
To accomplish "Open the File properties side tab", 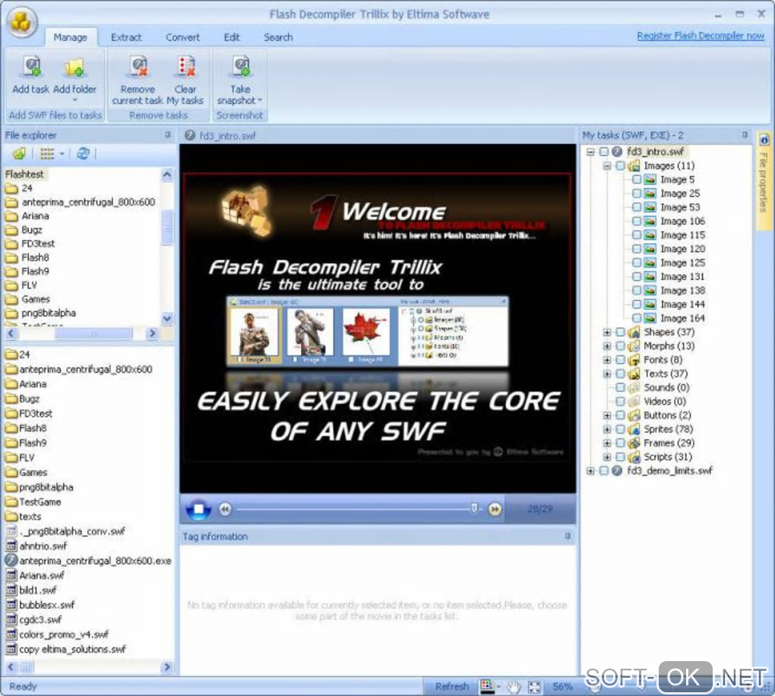I will [x=763, y=181].
